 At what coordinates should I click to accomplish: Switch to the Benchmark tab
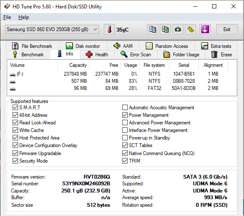(28, 55)
